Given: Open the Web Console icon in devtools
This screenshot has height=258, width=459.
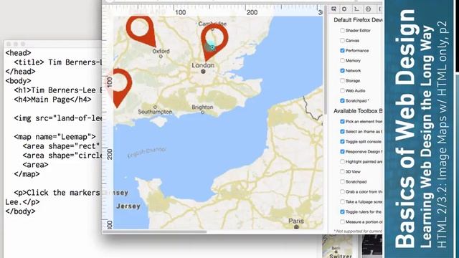Looking at the screenshot, I should tap(356, 9).
